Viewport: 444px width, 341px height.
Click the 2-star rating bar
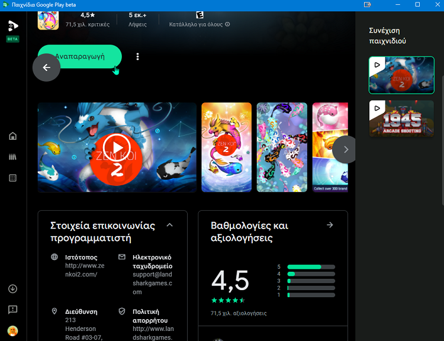[x=311, y=288]
